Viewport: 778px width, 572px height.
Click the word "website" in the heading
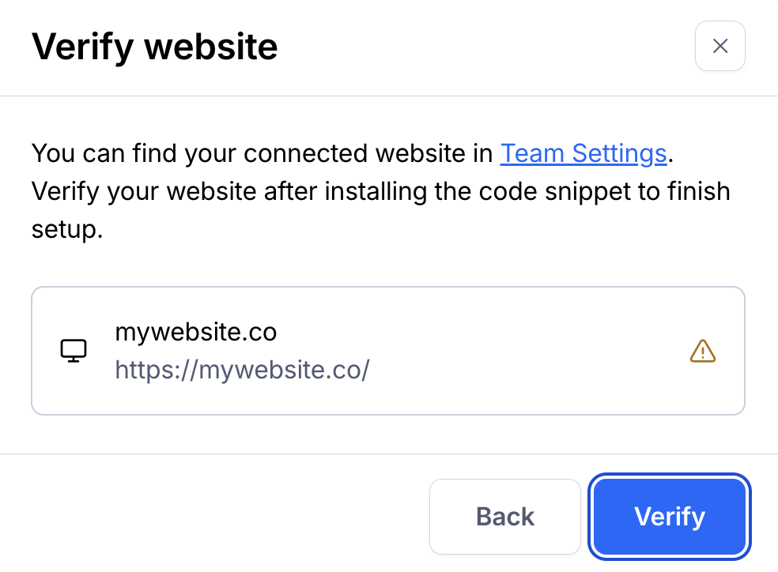(210, 47)
